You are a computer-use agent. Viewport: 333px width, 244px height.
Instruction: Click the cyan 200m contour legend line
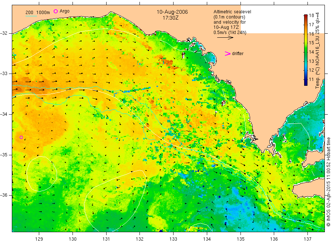(31, 16)
